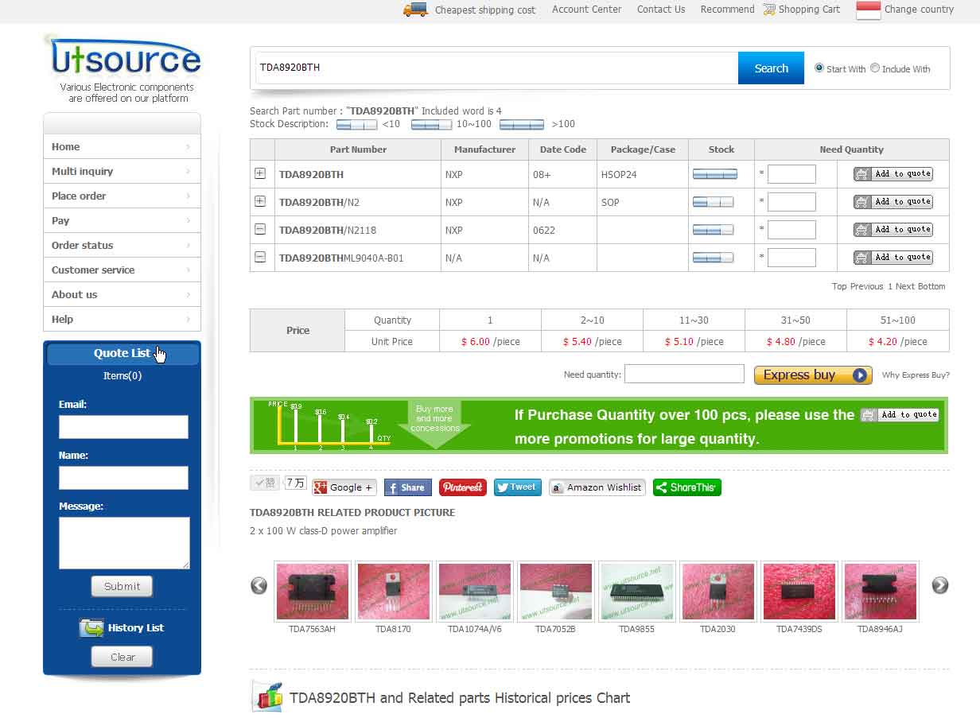
Task: Click the like checkmark button
Action: tap(265, 483)
